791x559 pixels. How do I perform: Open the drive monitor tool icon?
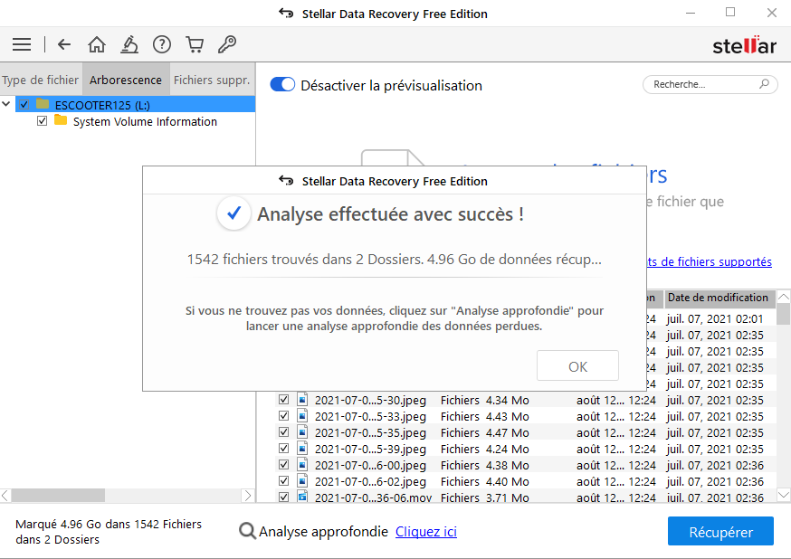[129, 43]
